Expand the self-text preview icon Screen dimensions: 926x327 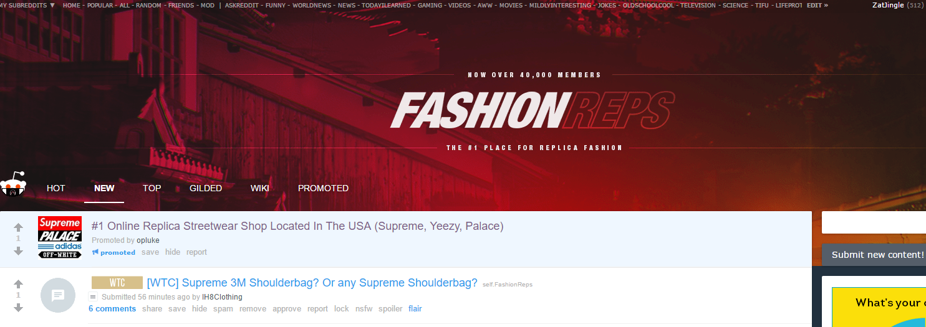(94, 297)
